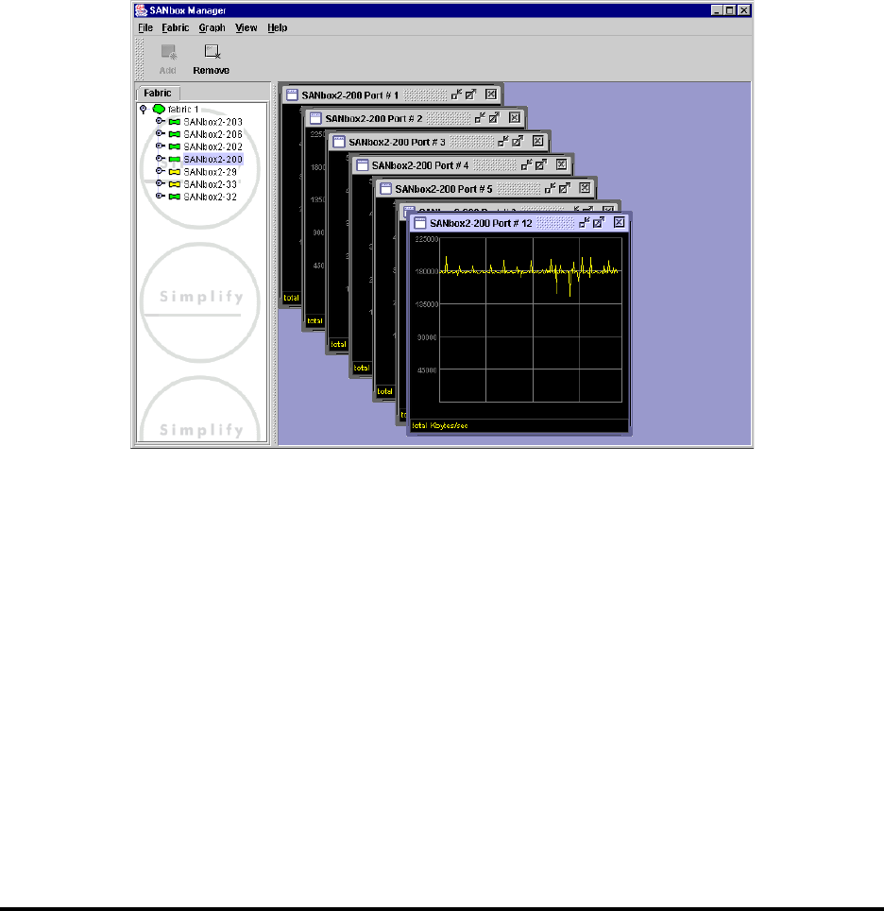
Task: Click the SANbox2-203 switch icon
Action: pos(174,122)
